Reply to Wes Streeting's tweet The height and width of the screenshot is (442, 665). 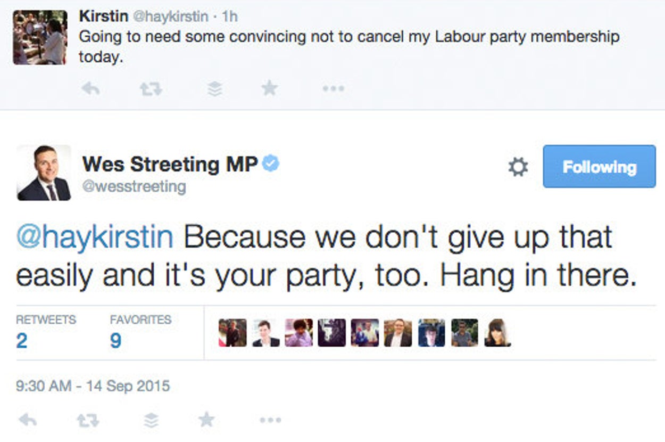coord(28,421)
